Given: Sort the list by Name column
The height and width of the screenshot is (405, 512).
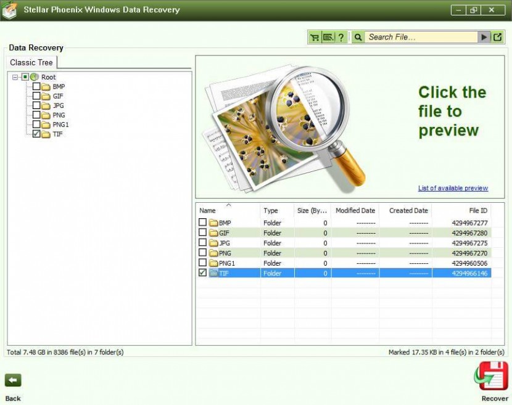Looking at the screenshot, I should [x=228, y=210].
